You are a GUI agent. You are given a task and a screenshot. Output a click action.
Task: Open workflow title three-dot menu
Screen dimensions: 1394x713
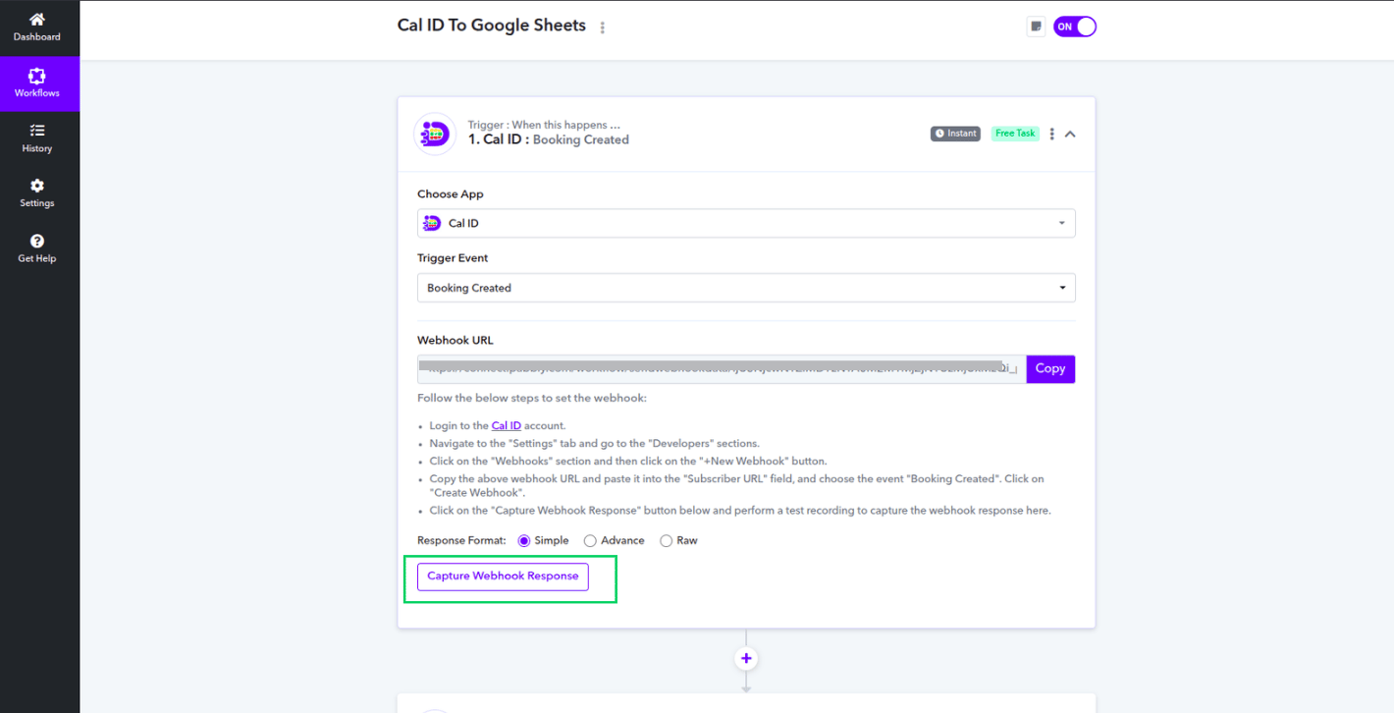[603, 27]
